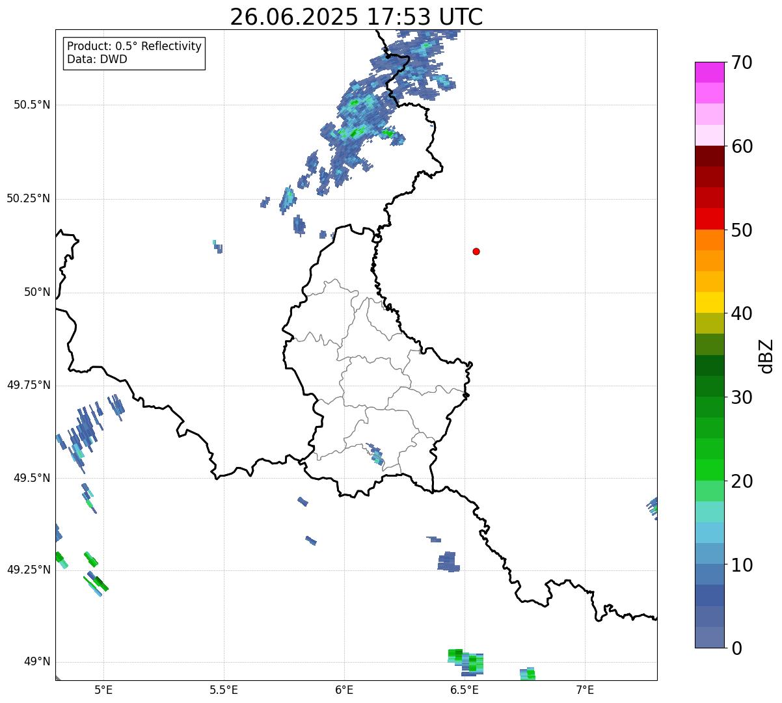The height and width of the screenshot is (703, 782).
Task: Pick the dark maroon colorbar swatch below 60
Action: tap(710, 156)
